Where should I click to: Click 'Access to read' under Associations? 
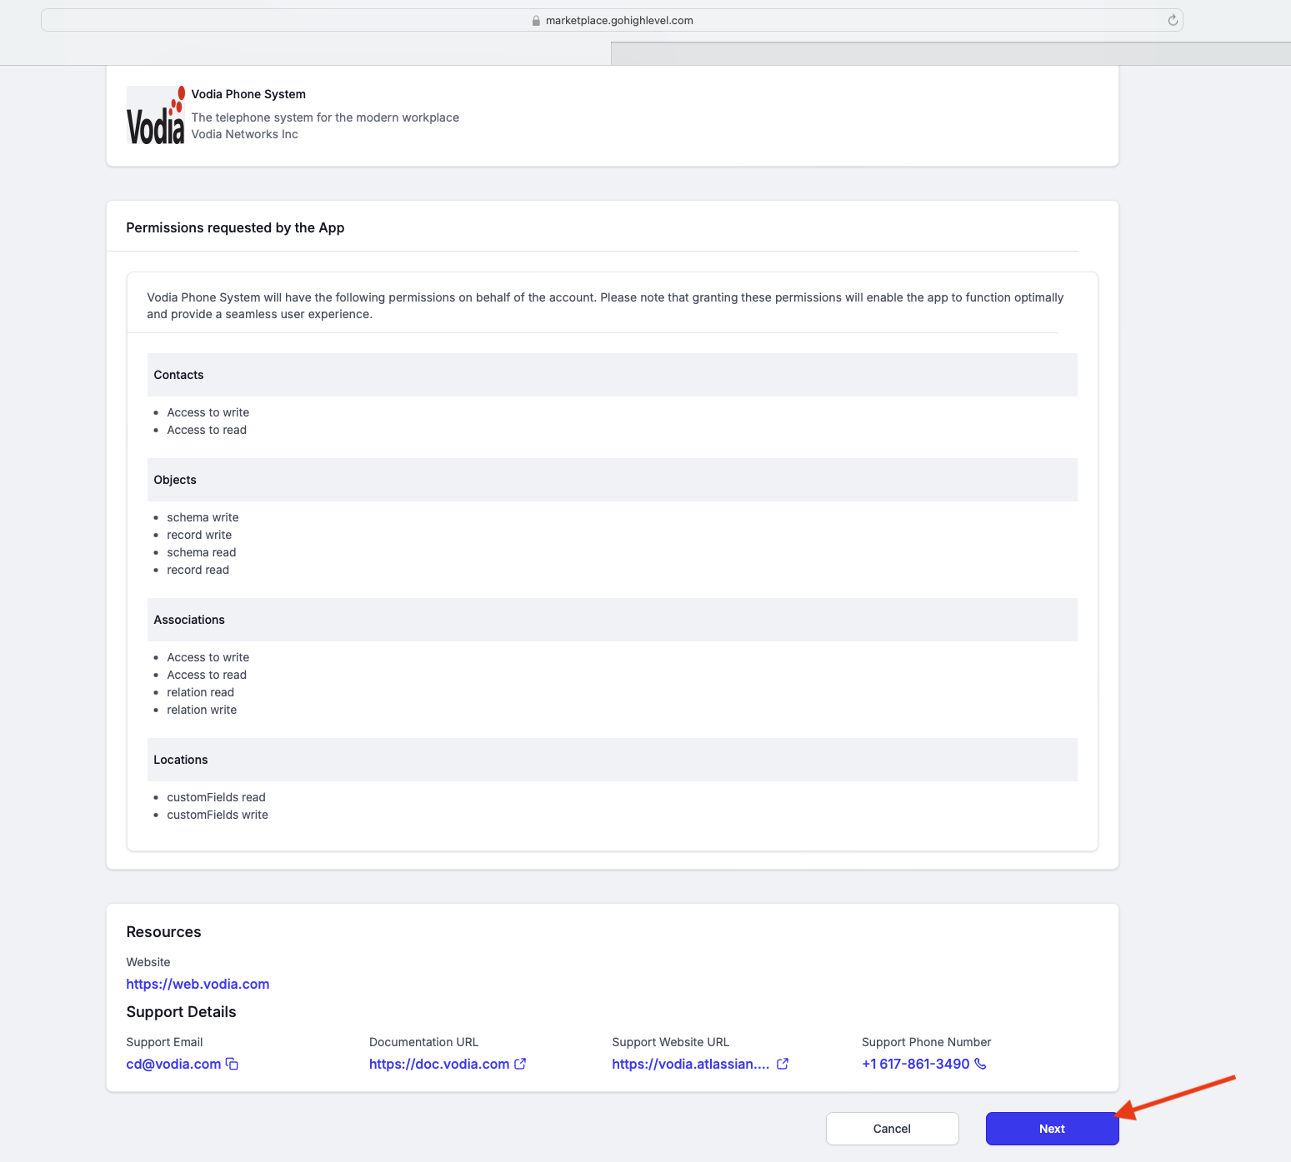[207, 675]
